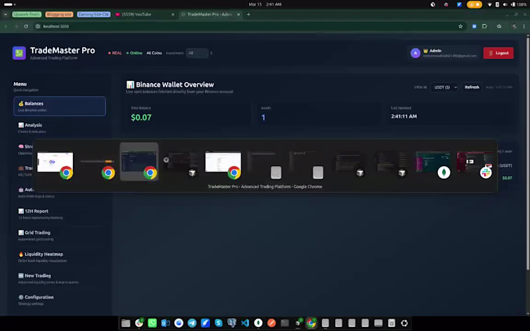Screen dimensions: 530x331
Task: Switch to the Slack window thumbnail
Action: [x=475, y=162]
